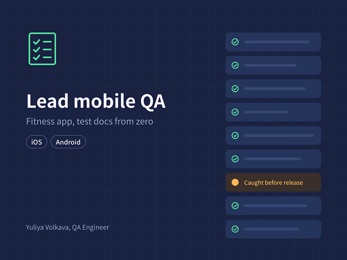The image size is (347, 260).
Task: Click the "Fitness app, test docs from zero" subtitle
Action: pyautogui.click(x=90, y=122)
